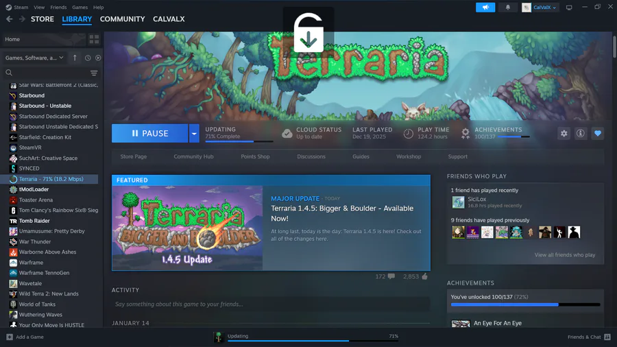Viewport: 617px width, 347px height.
Task: Toggle the ready-to-play filter icon
Action: tap(98, 58)
